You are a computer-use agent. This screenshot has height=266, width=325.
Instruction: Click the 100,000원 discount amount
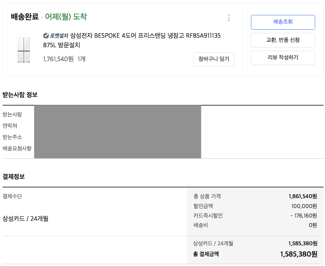(304, 206)
